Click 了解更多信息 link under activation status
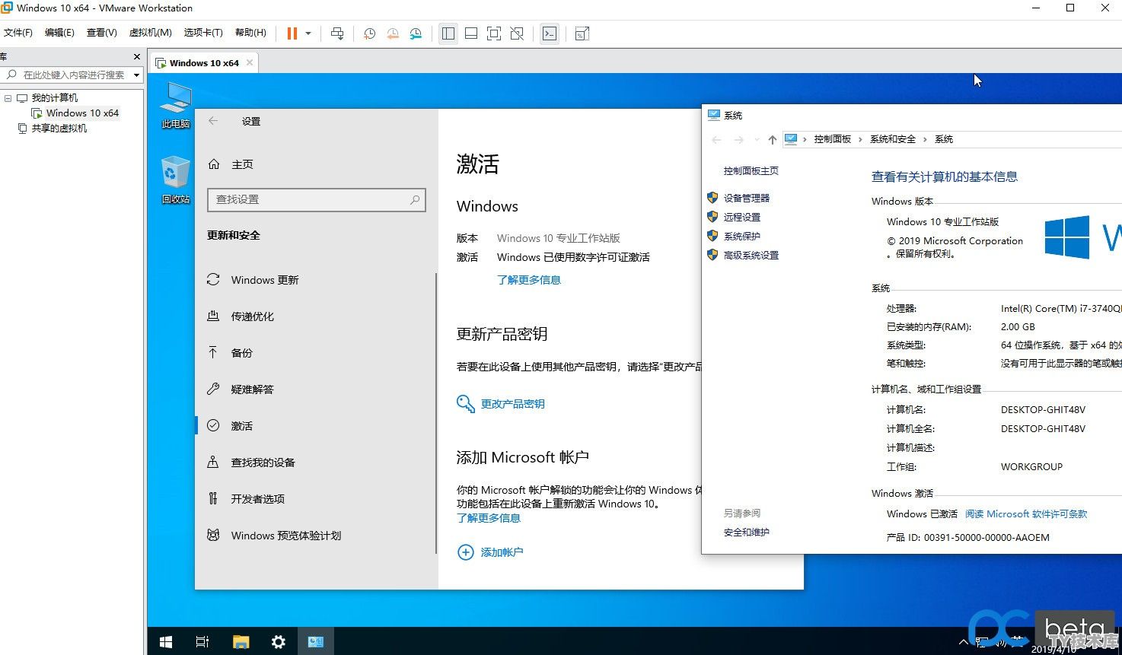 click(529, 280)
